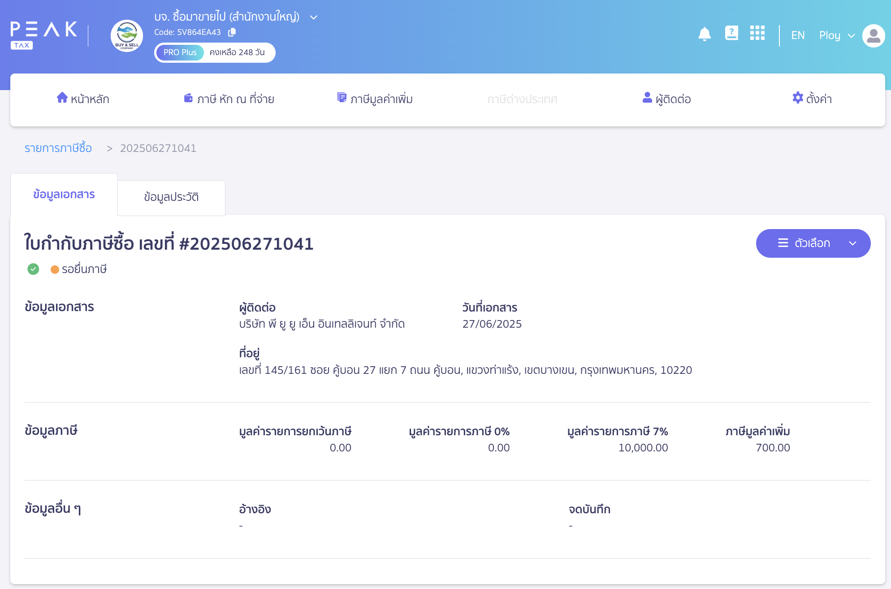Select the ข้อมูลเอกสาร tab
This screenshot has height=589, width=891.
pos(64,195)
